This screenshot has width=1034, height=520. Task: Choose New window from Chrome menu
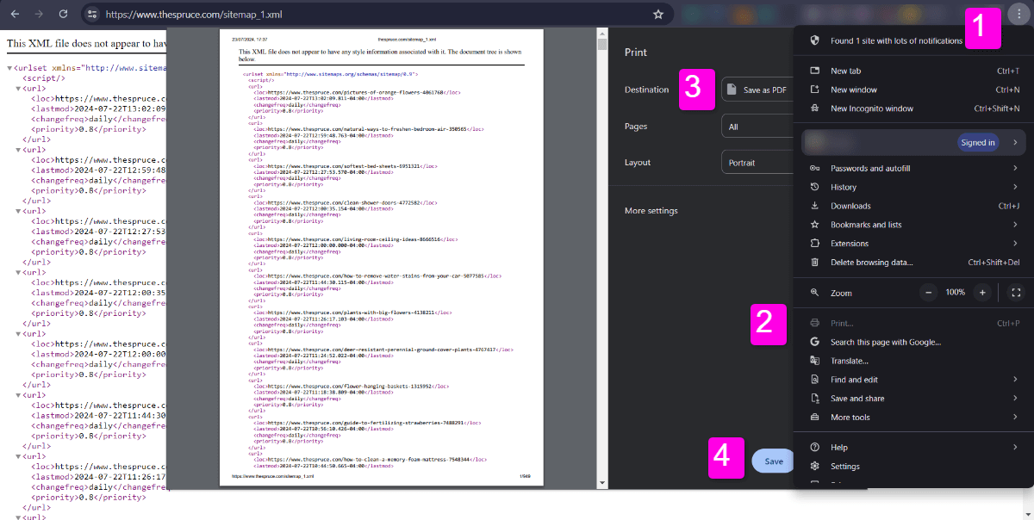click(x=913, y=90)
